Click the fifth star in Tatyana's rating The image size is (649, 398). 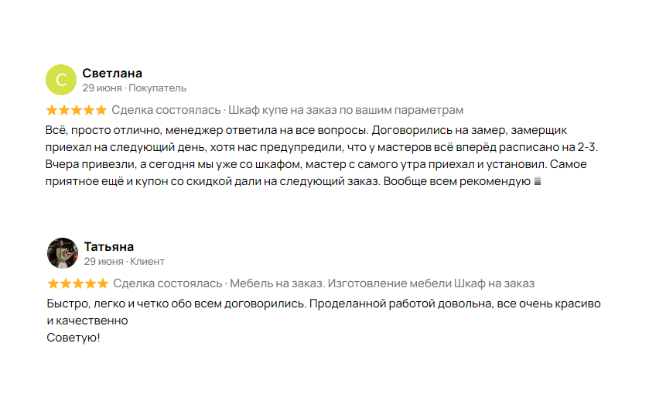pos(103,283)
